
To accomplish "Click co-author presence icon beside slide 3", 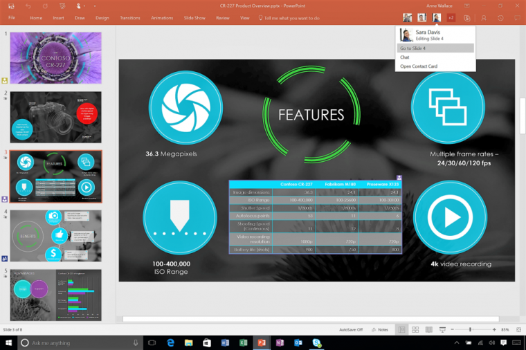I will (5, 199).
